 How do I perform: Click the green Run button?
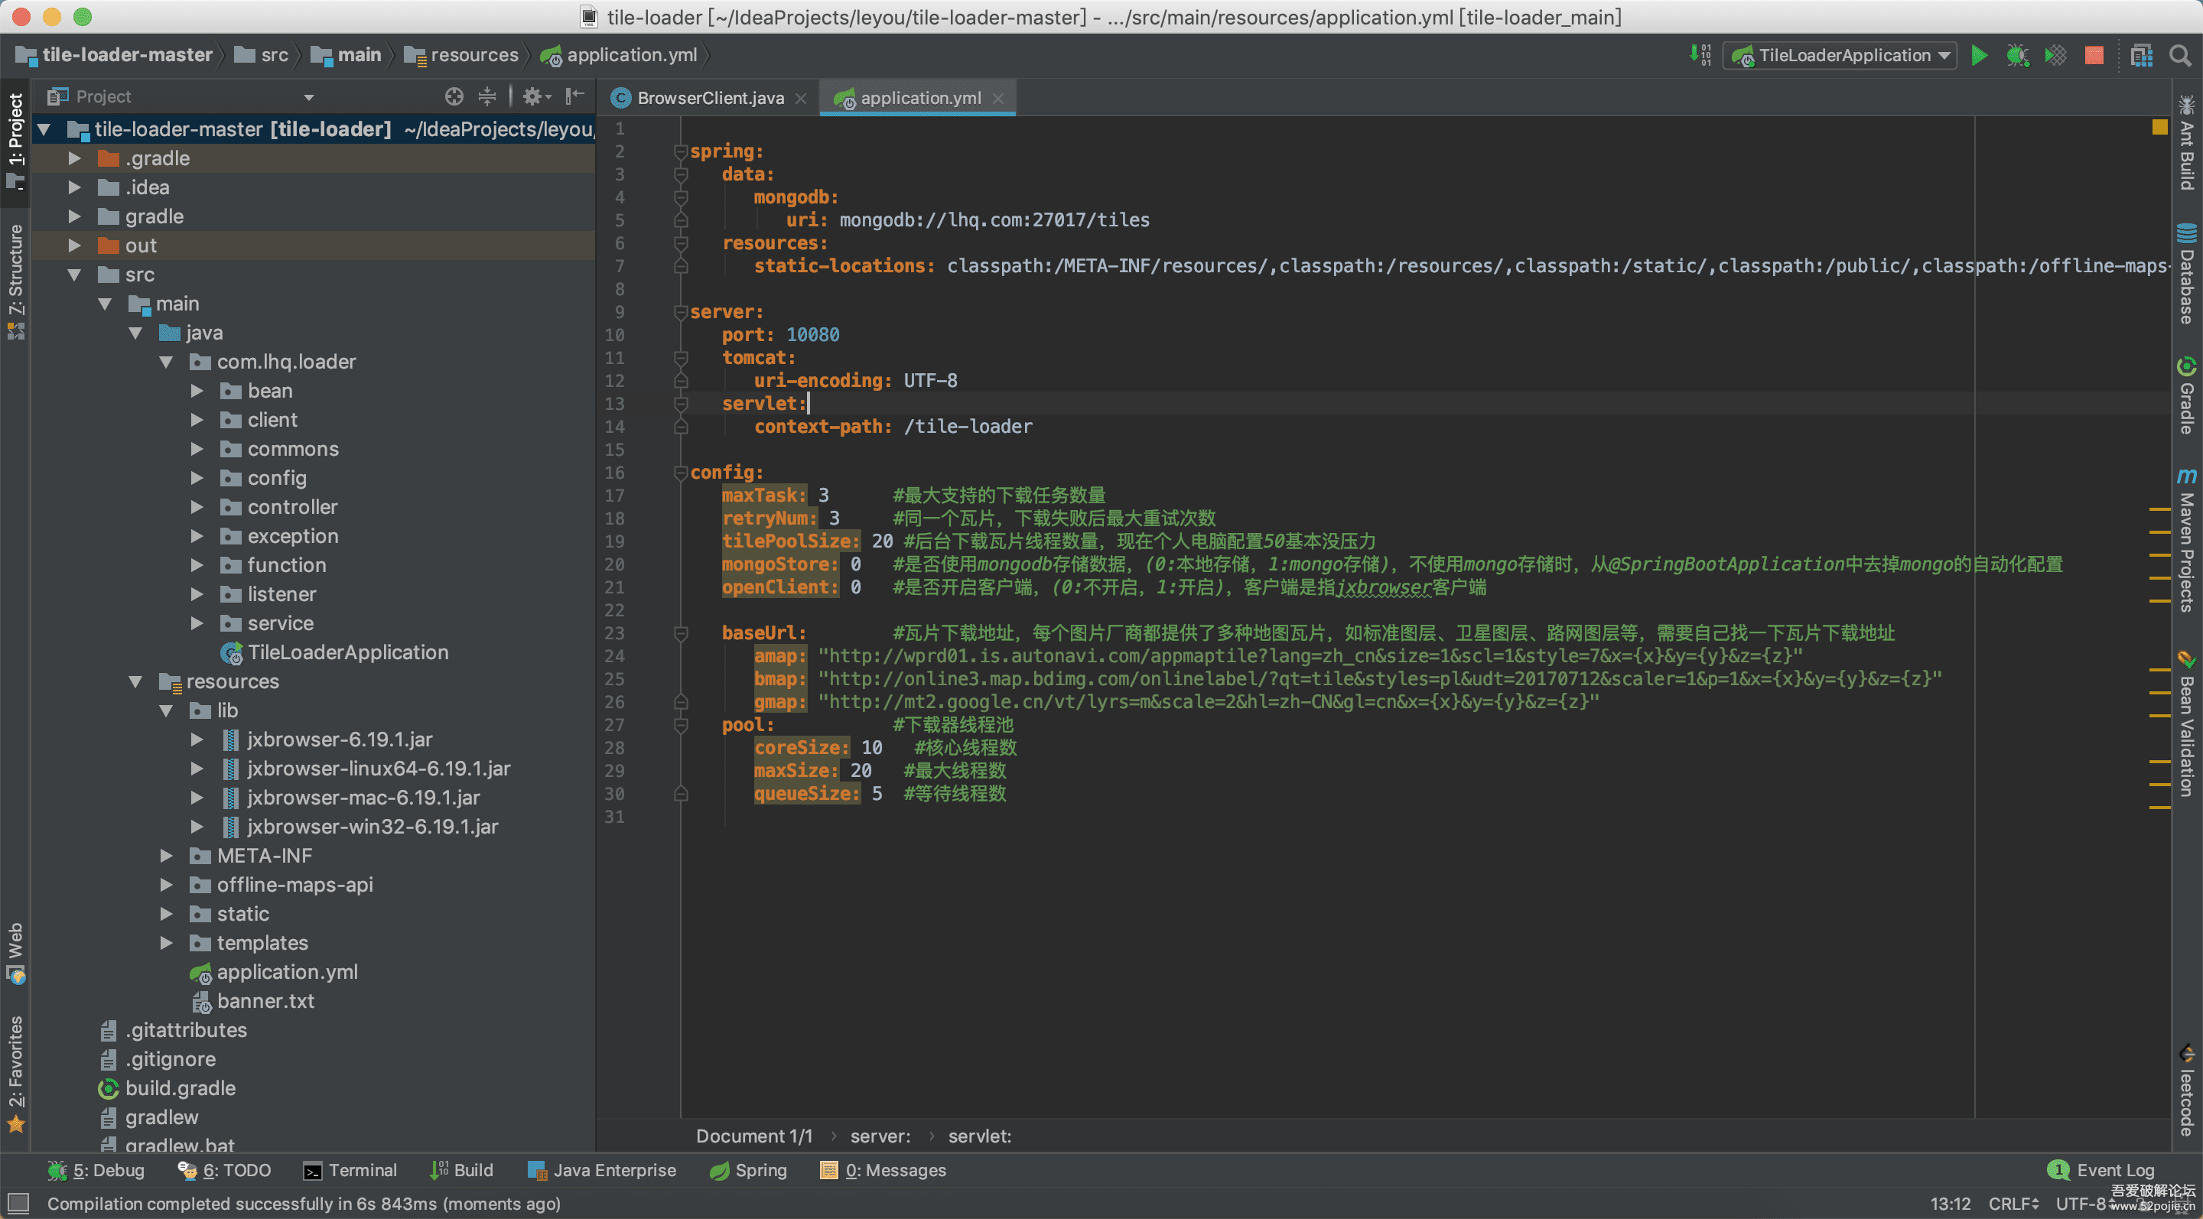coord(1978,56)
